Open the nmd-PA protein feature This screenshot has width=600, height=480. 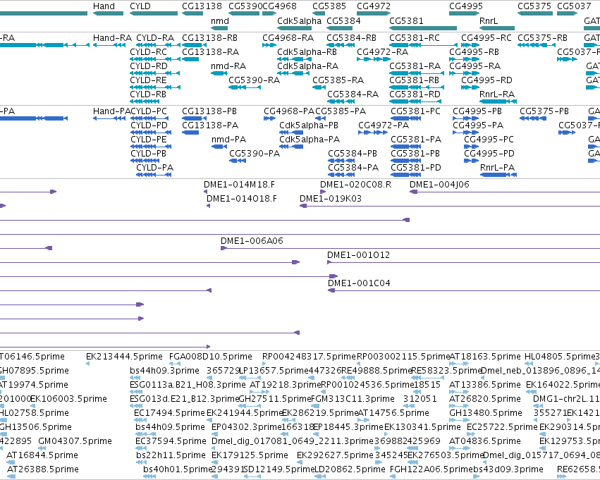[x=219, y=147]
